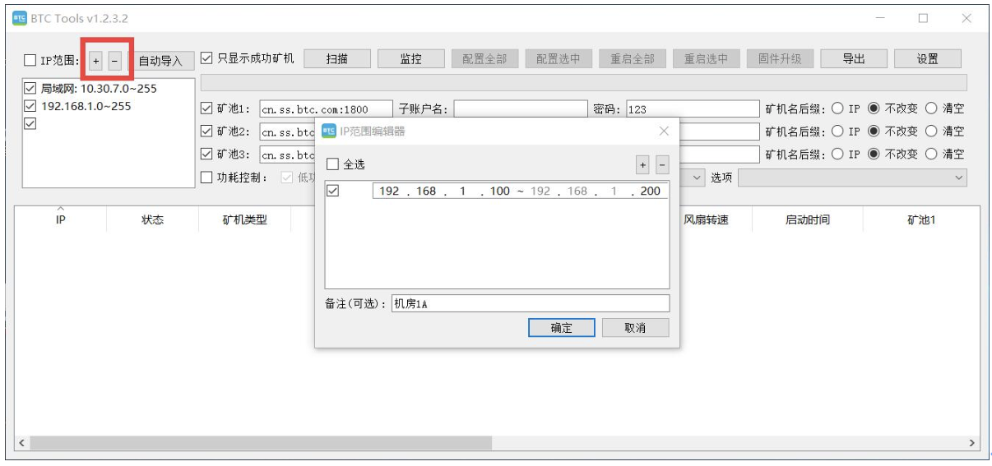Click the IP范围编辑器 dialog title icon
992x466 pixels.
pos(329,131)
